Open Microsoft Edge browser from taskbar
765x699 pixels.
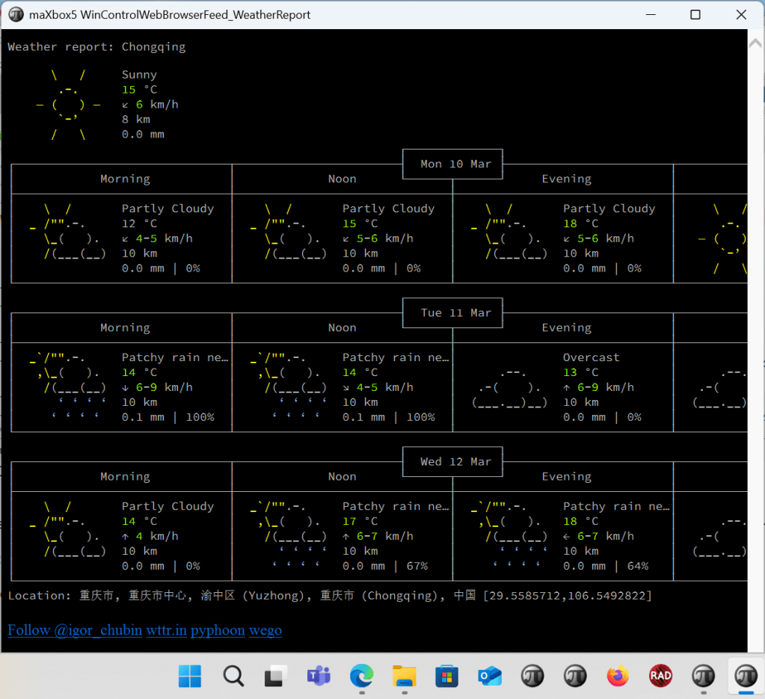(362, 677)
